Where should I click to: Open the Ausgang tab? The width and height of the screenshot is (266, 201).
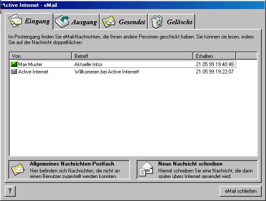pyautogui.click(x=77, y=22)
